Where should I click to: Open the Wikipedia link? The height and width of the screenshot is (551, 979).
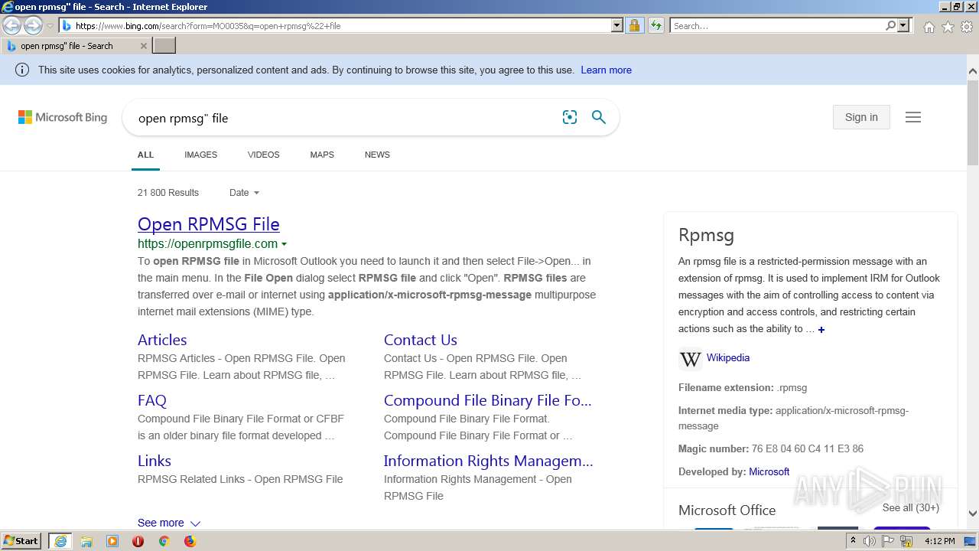(728, 357)
